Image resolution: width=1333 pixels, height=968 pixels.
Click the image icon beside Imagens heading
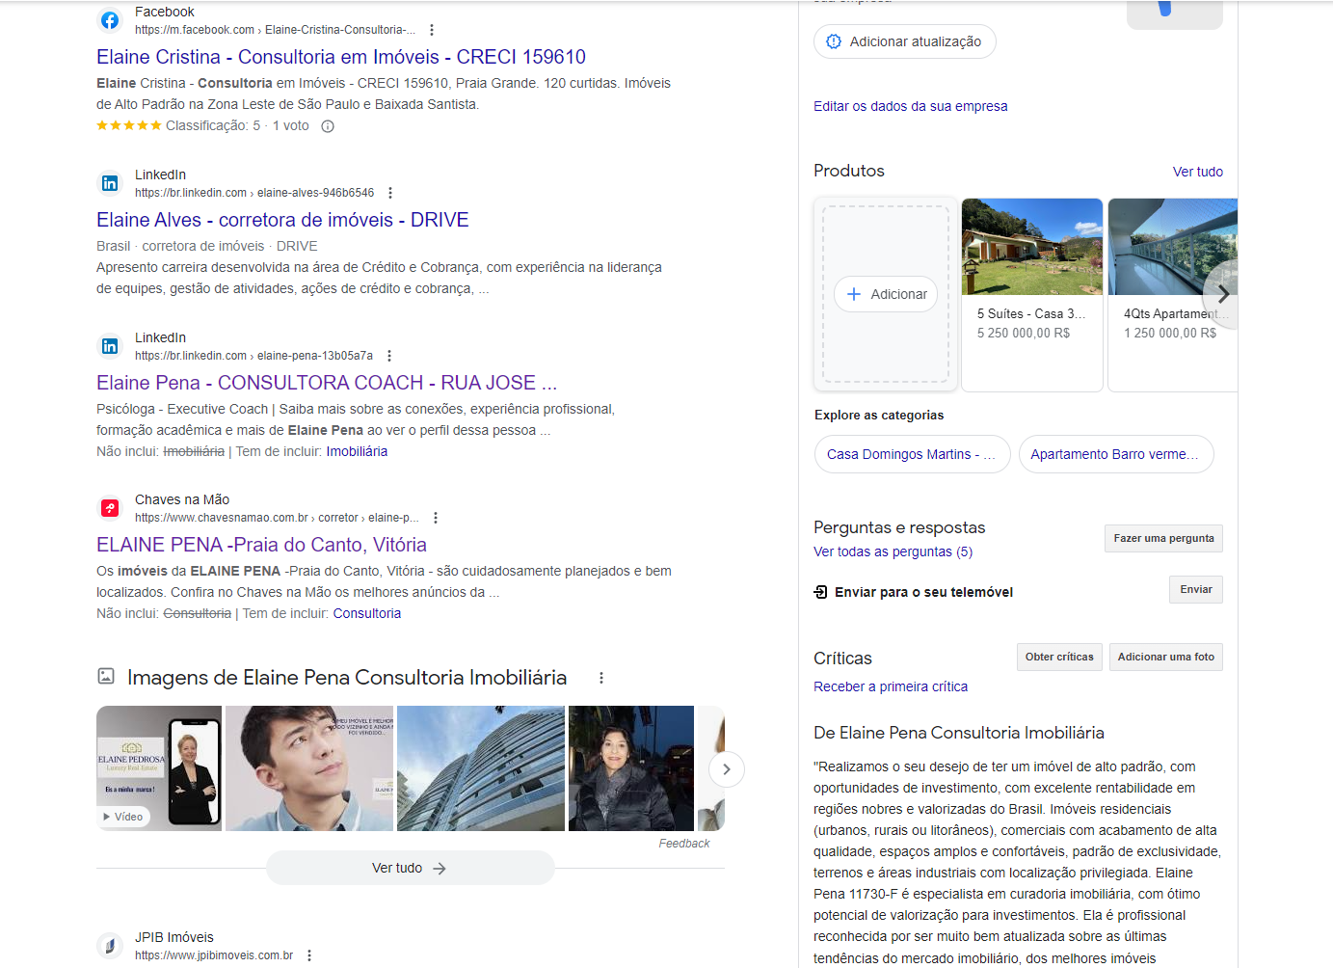pyautogui.click(x=106, y=677)
